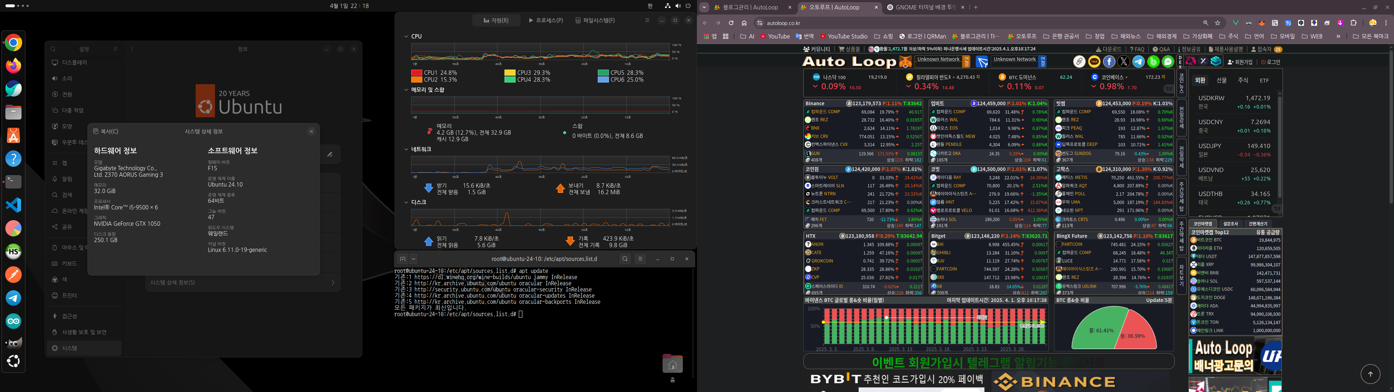Collapse the 디스크 section
Viewport: 1394px width, 392px height.
click(x=407, y=203)
